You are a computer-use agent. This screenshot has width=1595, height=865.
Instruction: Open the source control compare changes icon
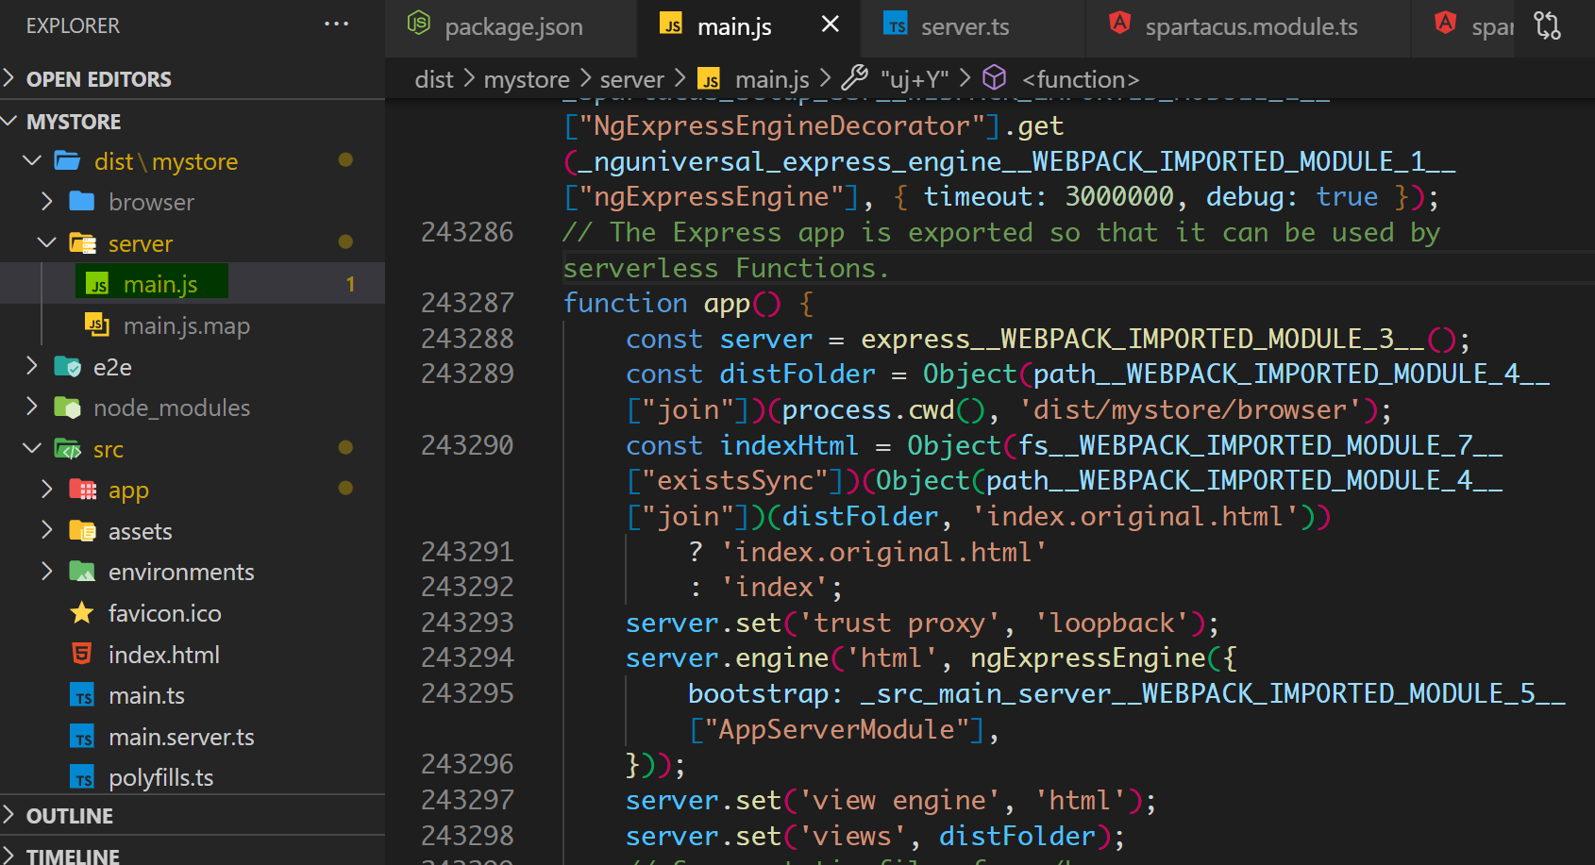[x=1548, y=25]
